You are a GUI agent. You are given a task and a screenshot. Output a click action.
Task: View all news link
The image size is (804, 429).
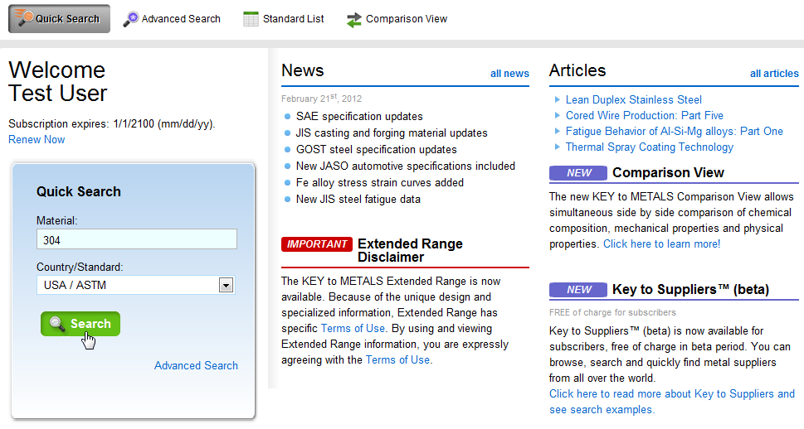pyautogui.click(x=509, y=74)
